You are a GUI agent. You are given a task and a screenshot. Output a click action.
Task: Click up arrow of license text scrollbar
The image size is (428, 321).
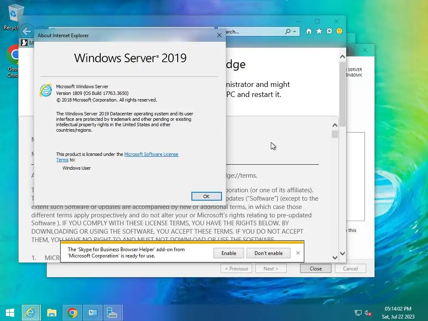(x=335, y=125)
